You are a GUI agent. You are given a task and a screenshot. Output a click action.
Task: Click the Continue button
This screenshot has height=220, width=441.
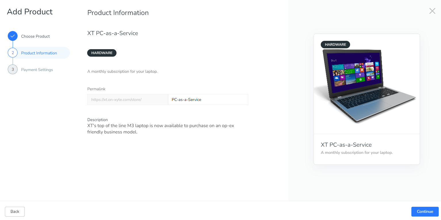[425, 211]
